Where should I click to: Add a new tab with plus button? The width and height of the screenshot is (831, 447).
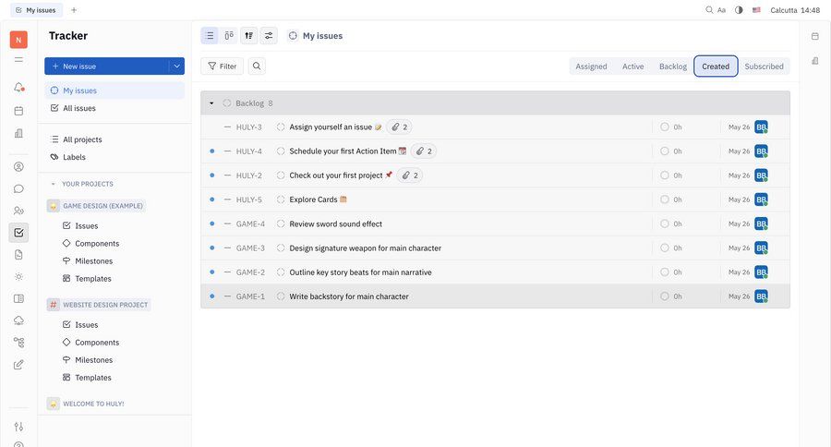[74, 10]
